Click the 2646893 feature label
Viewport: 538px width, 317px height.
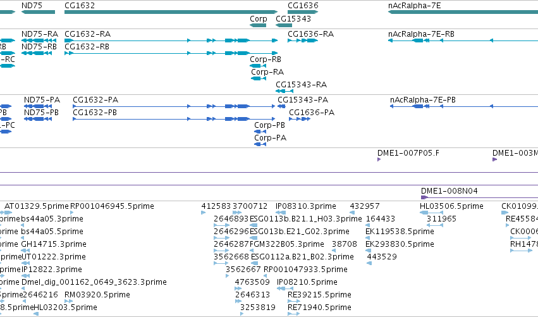coord(231,219)
